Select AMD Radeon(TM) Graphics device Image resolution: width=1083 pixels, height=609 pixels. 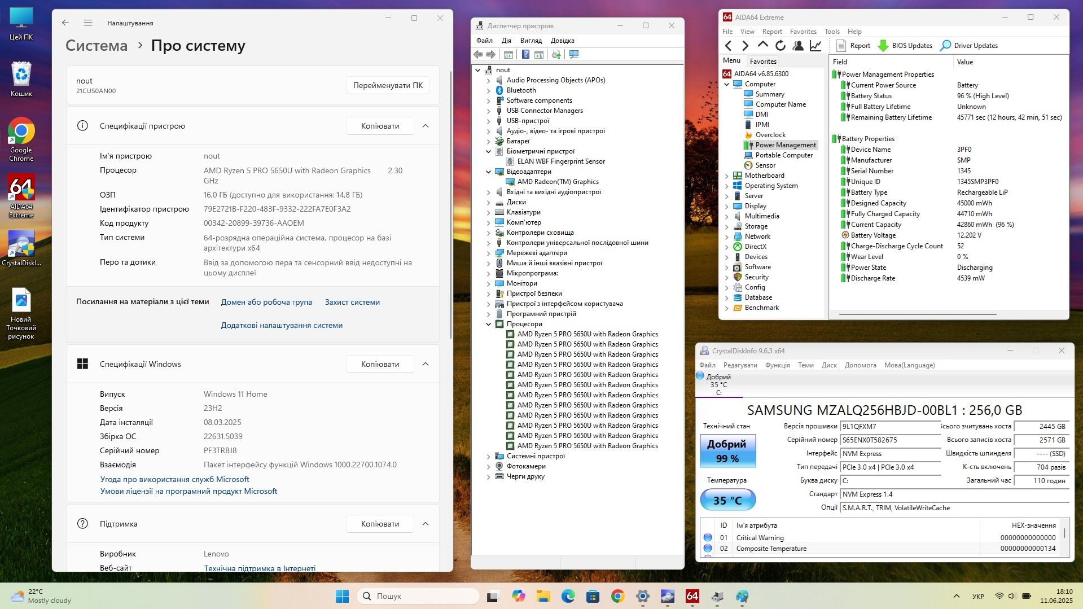(x=558, y=182)
